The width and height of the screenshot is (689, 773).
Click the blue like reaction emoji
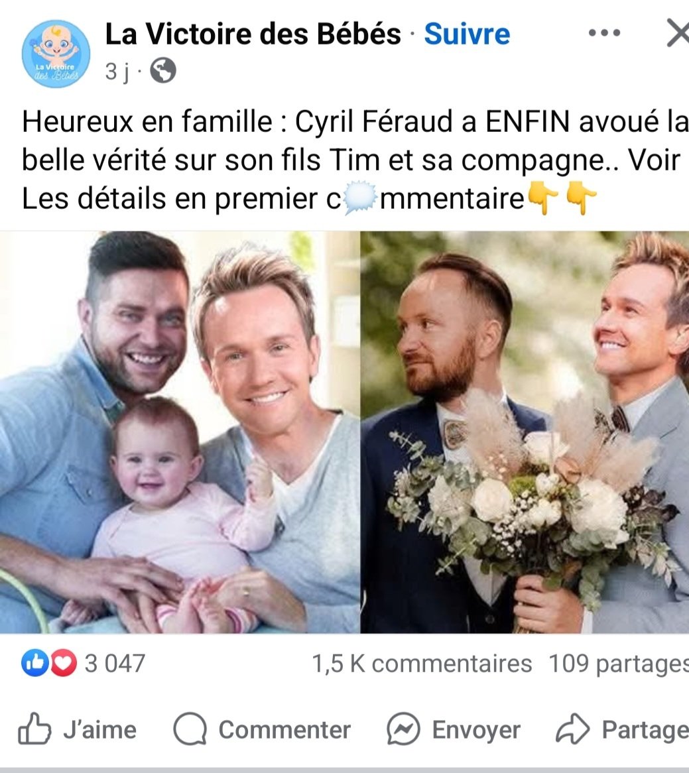click(34, 663)
